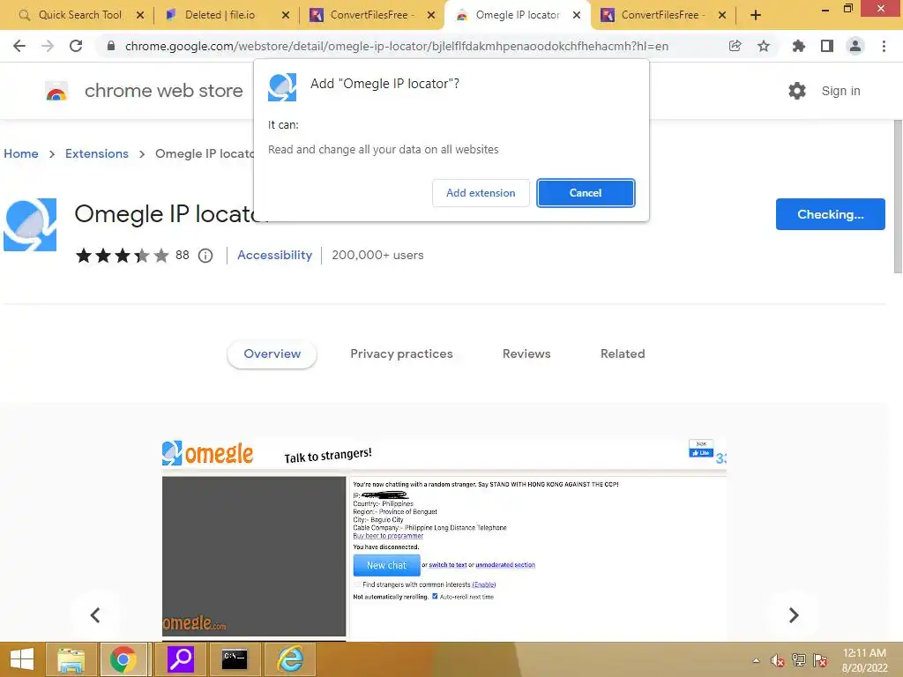The image size is (903, 677).
Task: Click page vertical scrollbar
Action: (897, 196)
